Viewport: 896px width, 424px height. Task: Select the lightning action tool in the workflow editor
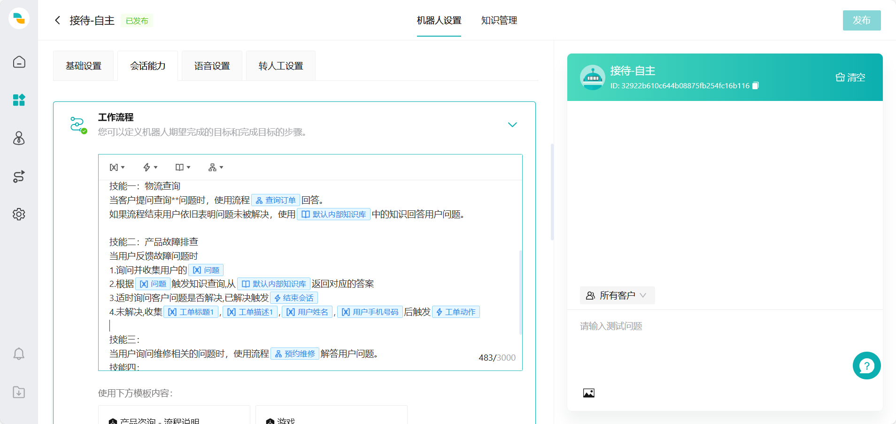[147, 167]
